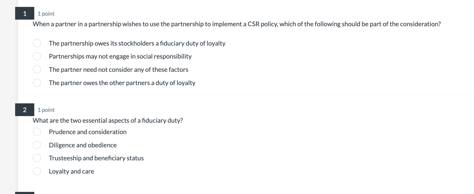
Task: Click the 'Diligence and obedience' answer text
Action: 83,145
